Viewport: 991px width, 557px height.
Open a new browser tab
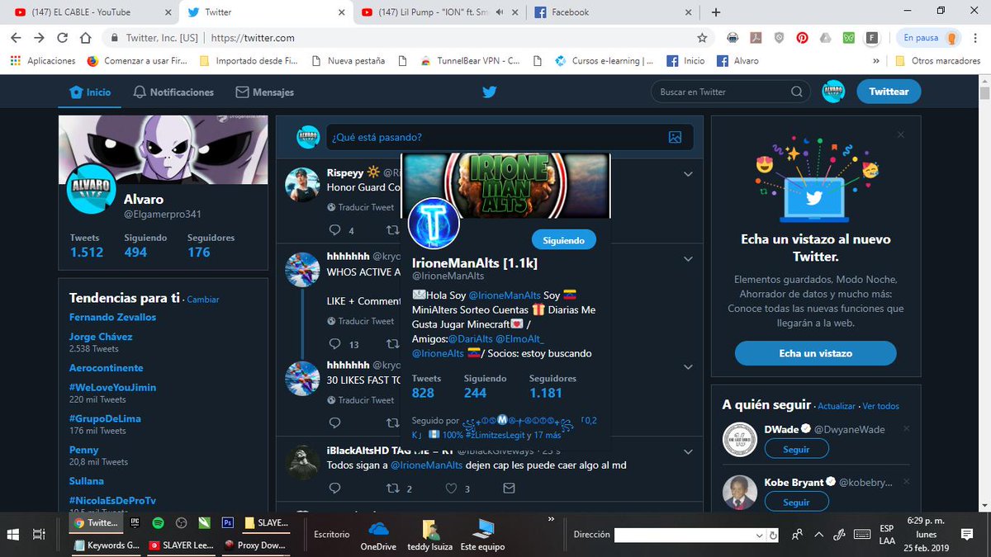(x=716, y=12)
